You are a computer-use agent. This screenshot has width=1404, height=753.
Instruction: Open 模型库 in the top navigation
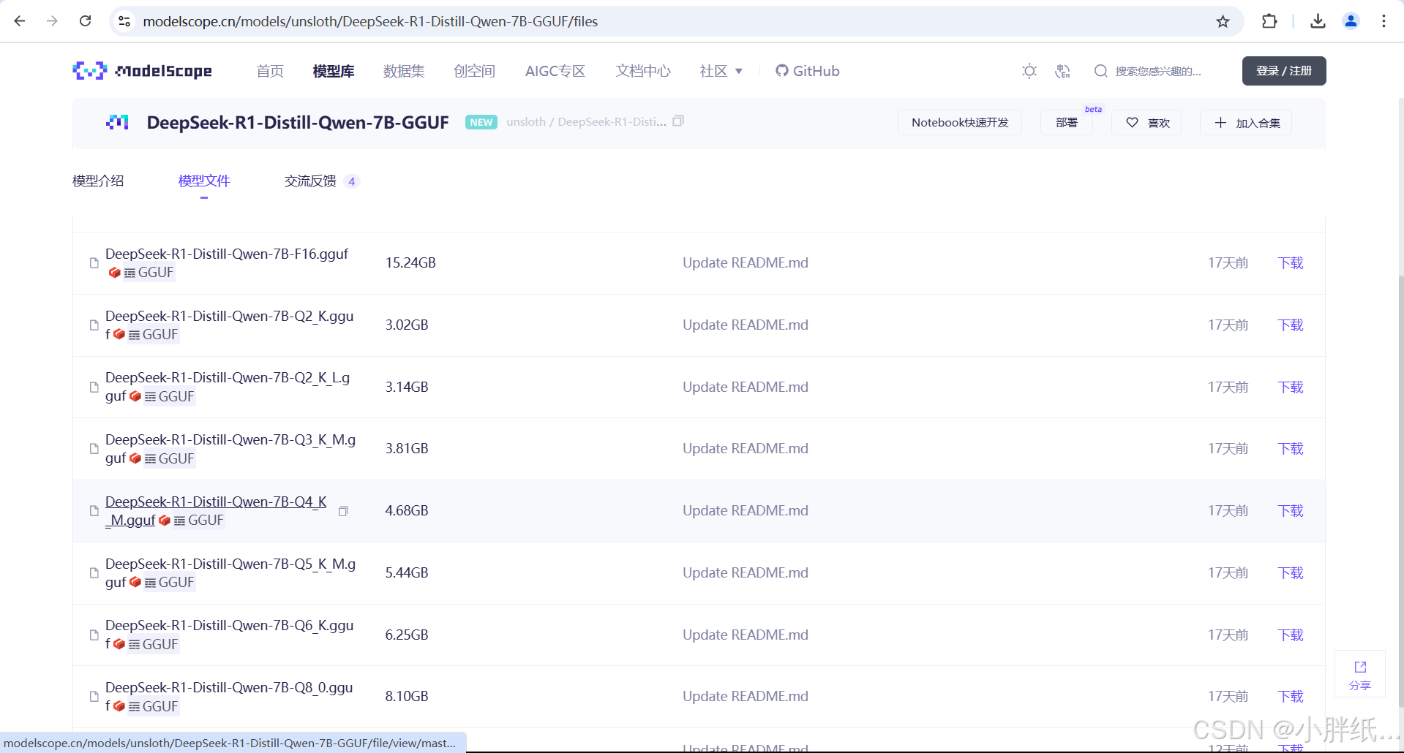tap(334, 71)
